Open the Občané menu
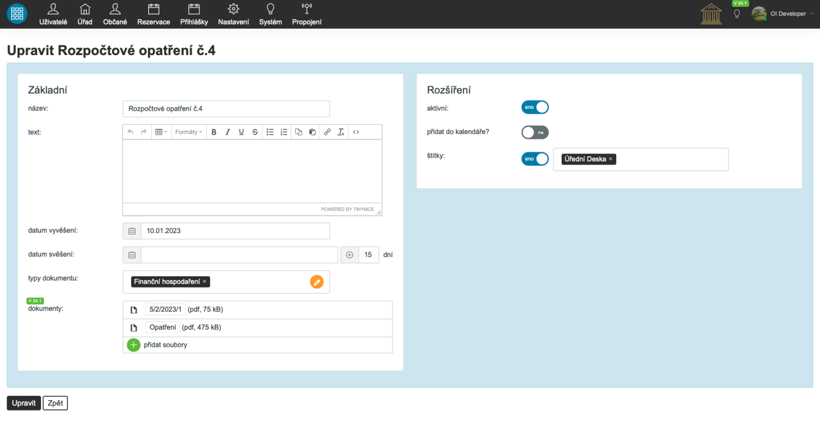Image resolution: width=820 pixels, height=424 pixels. pyautogui.click(x=115, y=14)
